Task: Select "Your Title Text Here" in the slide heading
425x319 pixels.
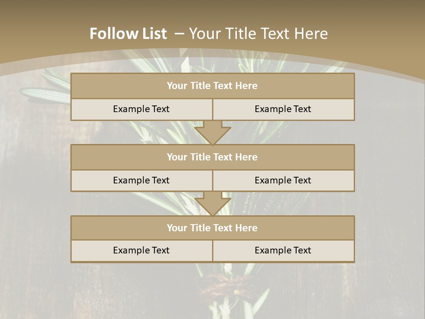Action: pos(258,34)
